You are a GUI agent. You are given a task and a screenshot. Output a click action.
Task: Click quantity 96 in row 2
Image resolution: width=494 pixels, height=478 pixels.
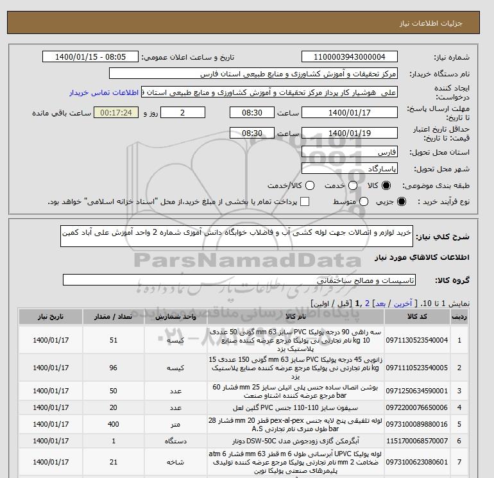point(114,368)
